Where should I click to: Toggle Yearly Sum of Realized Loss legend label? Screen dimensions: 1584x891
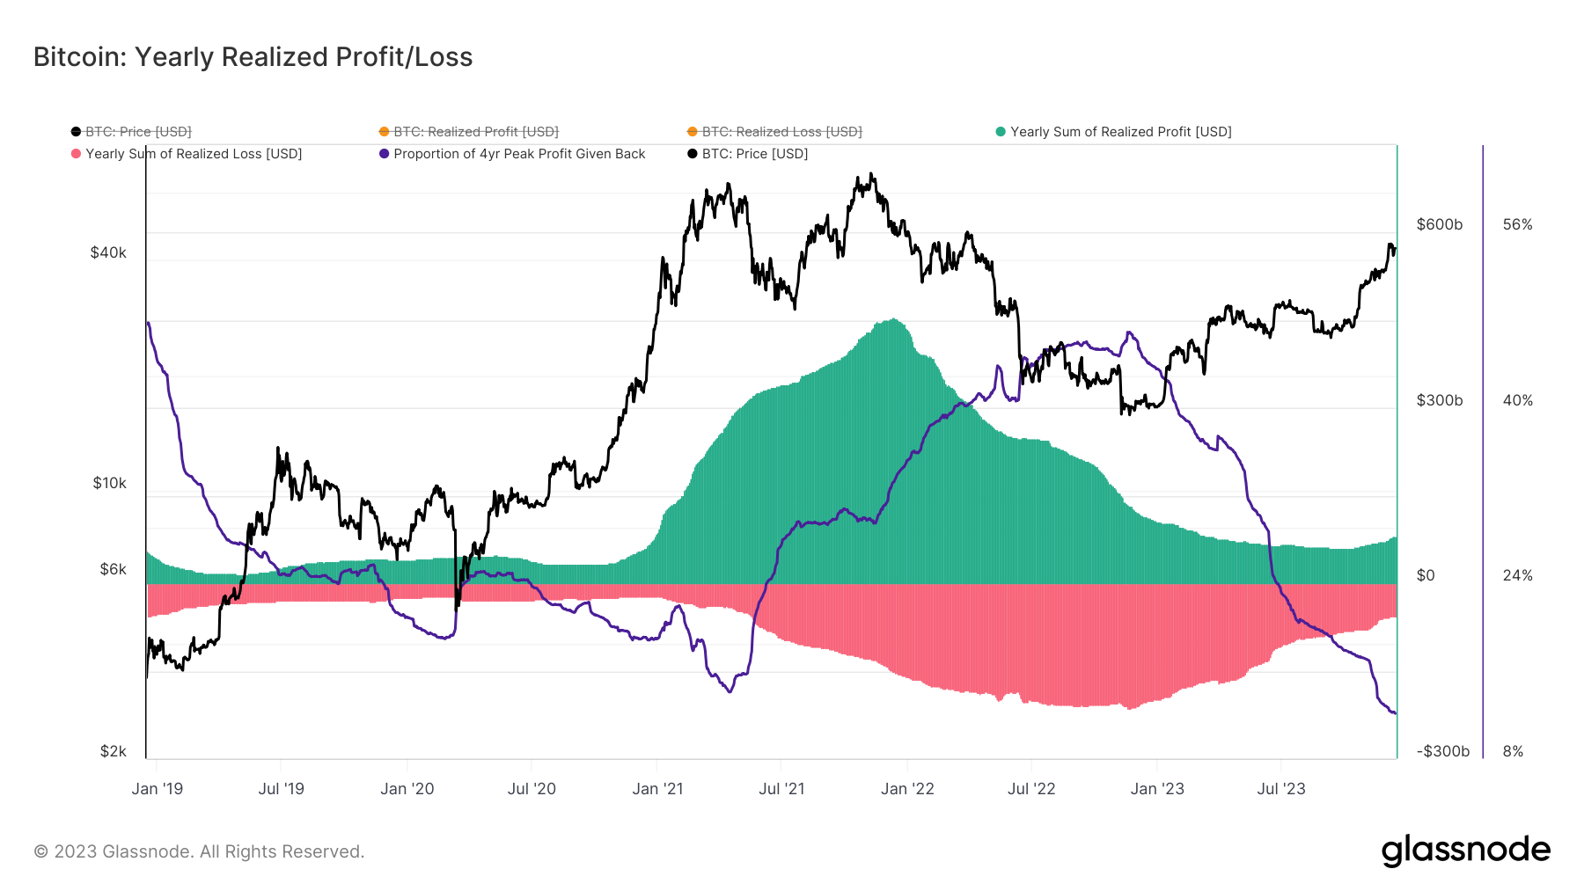click(x=194, y=154)
